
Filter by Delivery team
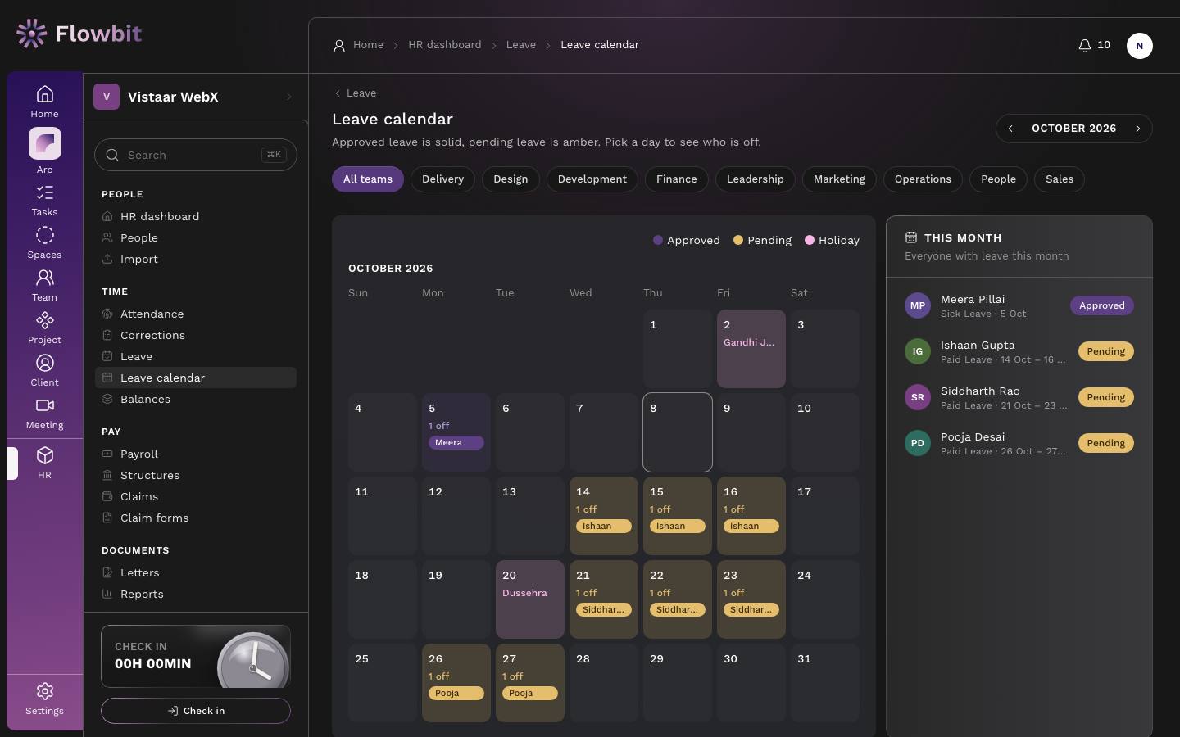pos(442,179)
